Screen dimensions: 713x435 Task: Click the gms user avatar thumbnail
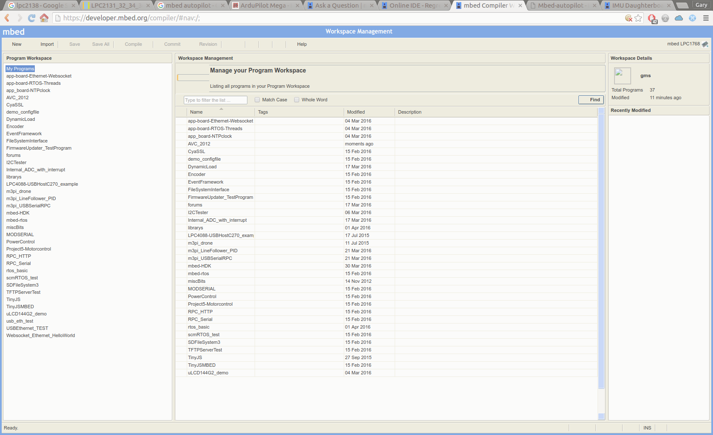point(622,76)
